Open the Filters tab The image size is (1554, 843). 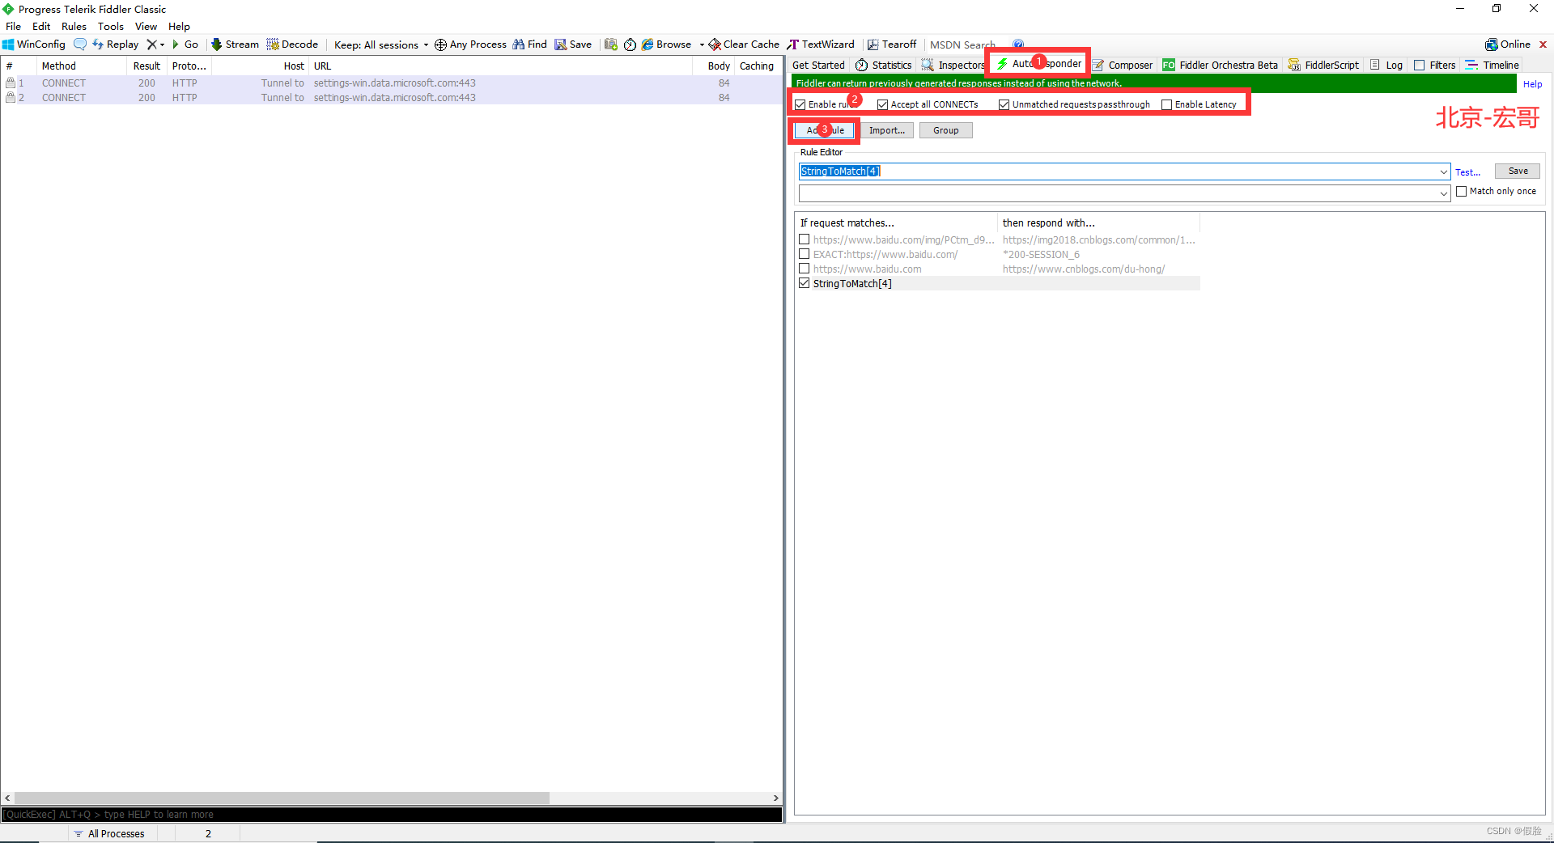coord(1435,65)
